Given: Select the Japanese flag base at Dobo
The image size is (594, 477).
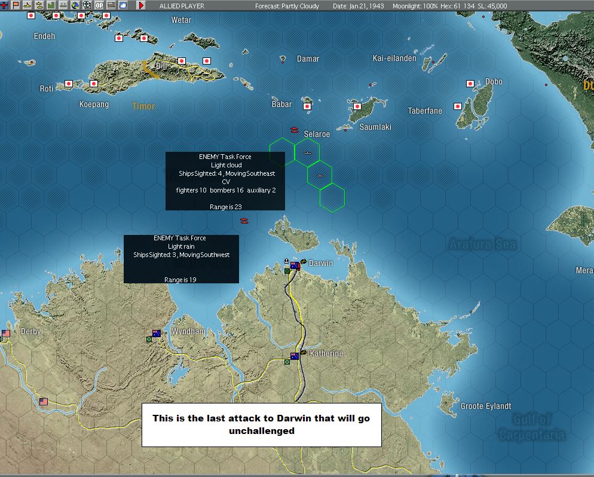Looking at the screenshot, I should (x=470, y=84).
